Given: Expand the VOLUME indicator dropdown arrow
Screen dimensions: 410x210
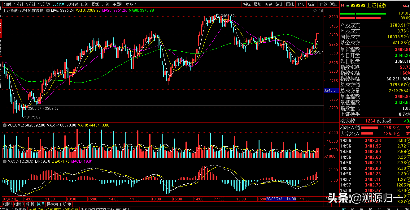Looking at the screenshot, I should click(4, 125).
